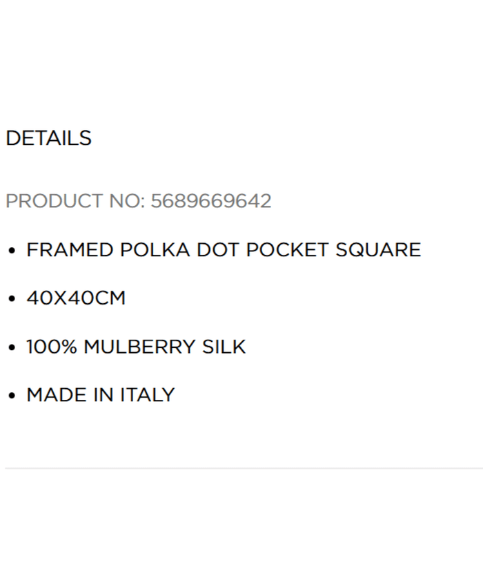483x587 pixels.
Task: Click bullet point before FRAMED POLKA DOT
Action: tap(11, 251)
